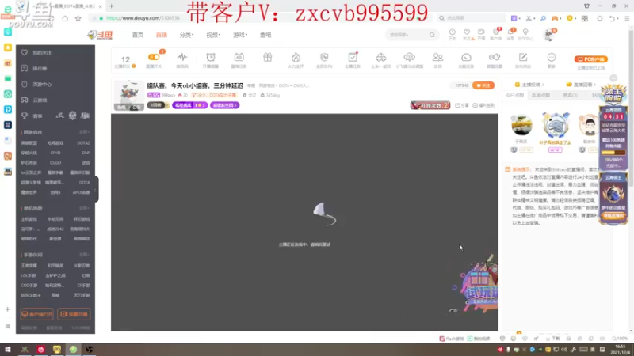Open the gift box icon

click(267, 57)
